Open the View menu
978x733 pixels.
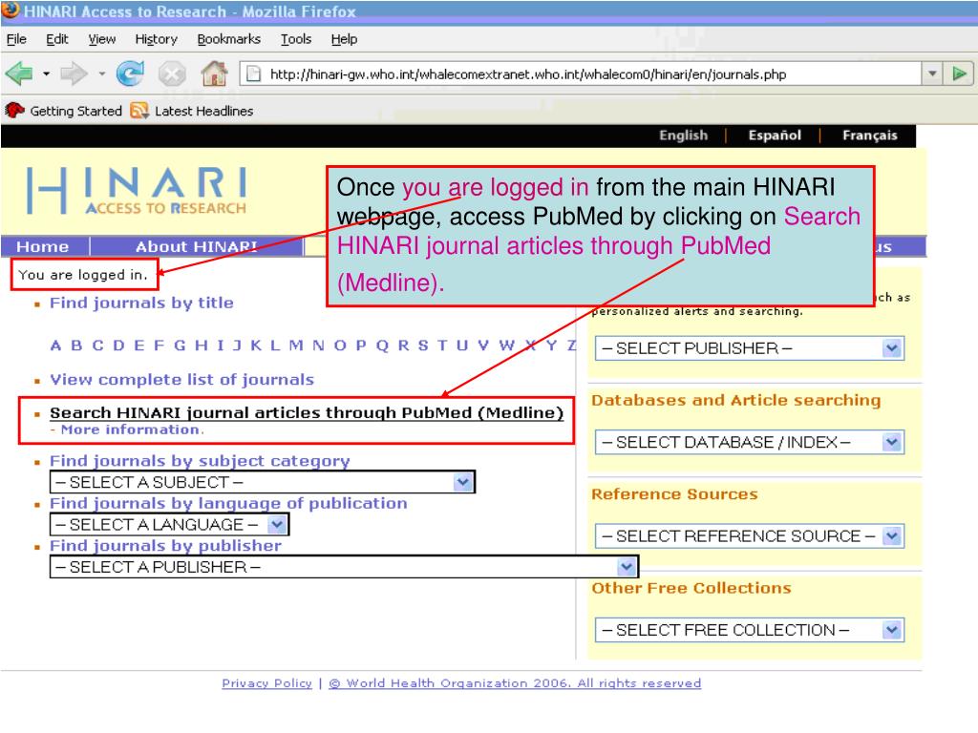[x=101, y=39]
